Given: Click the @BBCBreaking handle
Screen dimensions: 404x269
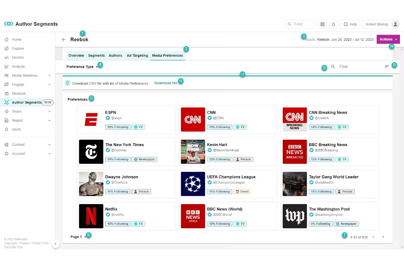Looking at the screenshot, I should click(x=326, y=150).
